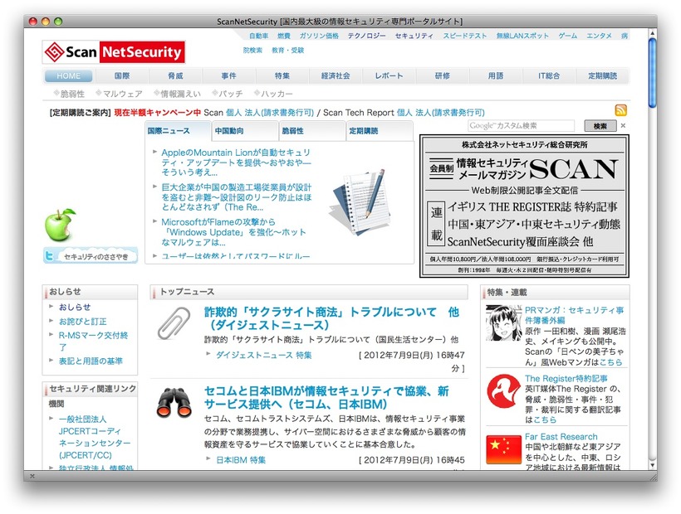Switch to the 定期購読 news tab
Screen dimensions: 681x514
click(x=380, y=131)
